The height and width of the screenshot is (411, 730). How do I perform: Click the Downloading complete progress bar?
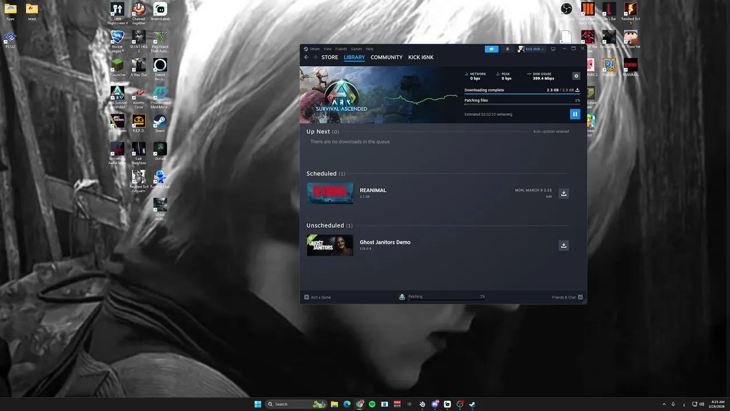pyautogui.click(x=522, y=94)
